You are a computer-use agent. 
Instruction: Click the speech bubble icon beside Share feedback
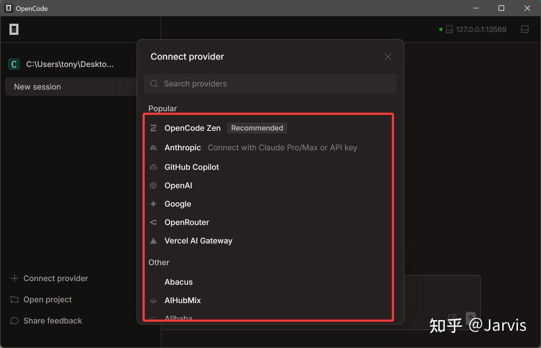coord(14,321)
